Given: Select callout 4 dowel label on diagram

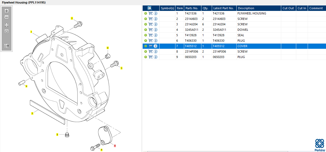Looking at the screenshot, I should click(27, 86).
